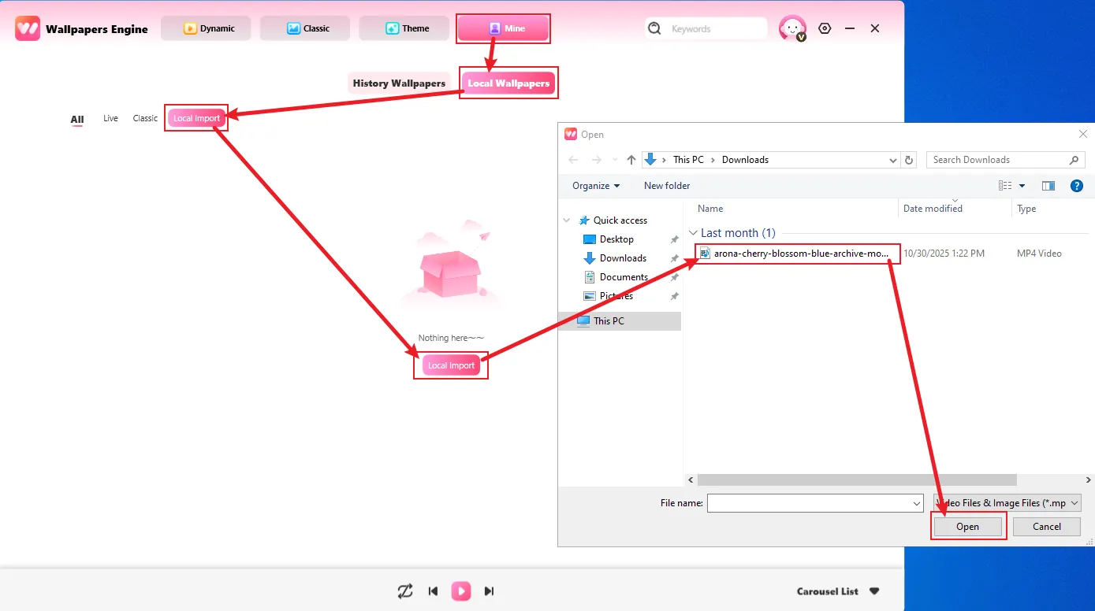Skip to previous wallpaper
1095x611 pixels.
click(433, 591)
